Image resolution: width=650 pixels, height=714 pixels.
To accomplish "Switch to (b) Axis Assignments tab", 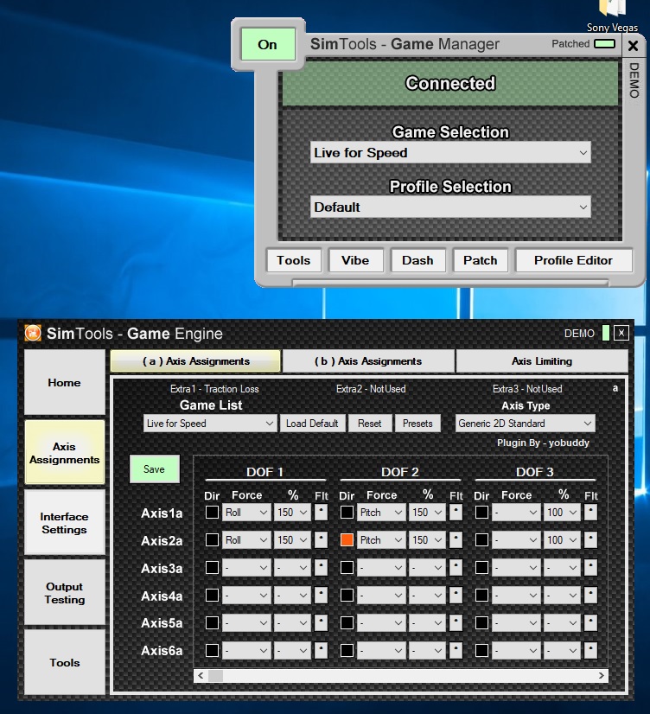I will coord(368,361).
